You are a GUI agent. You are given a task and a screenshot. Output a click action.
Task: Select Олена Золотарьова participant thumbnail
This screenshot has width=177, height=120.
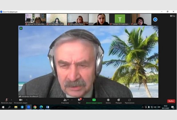point(35,19)
